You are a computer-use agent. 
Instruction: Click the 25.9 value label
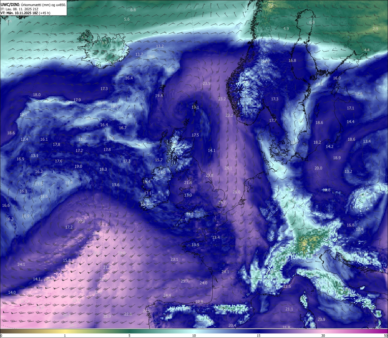[x=107, y=316]
